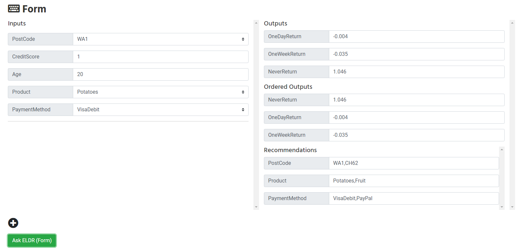The width and height of the screenshot is (518, 252).
Task: Click the Outputs panel scrollbar up arrow
Action: [x=512, y=23]
